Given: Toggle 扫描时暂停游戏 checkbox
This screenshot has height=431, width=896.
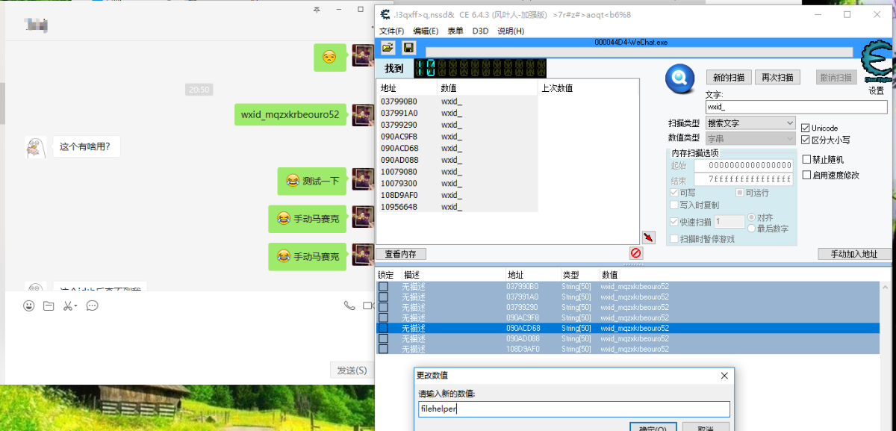Looking at the screenshot, I should pyautogui.click(x=674, y=239).
